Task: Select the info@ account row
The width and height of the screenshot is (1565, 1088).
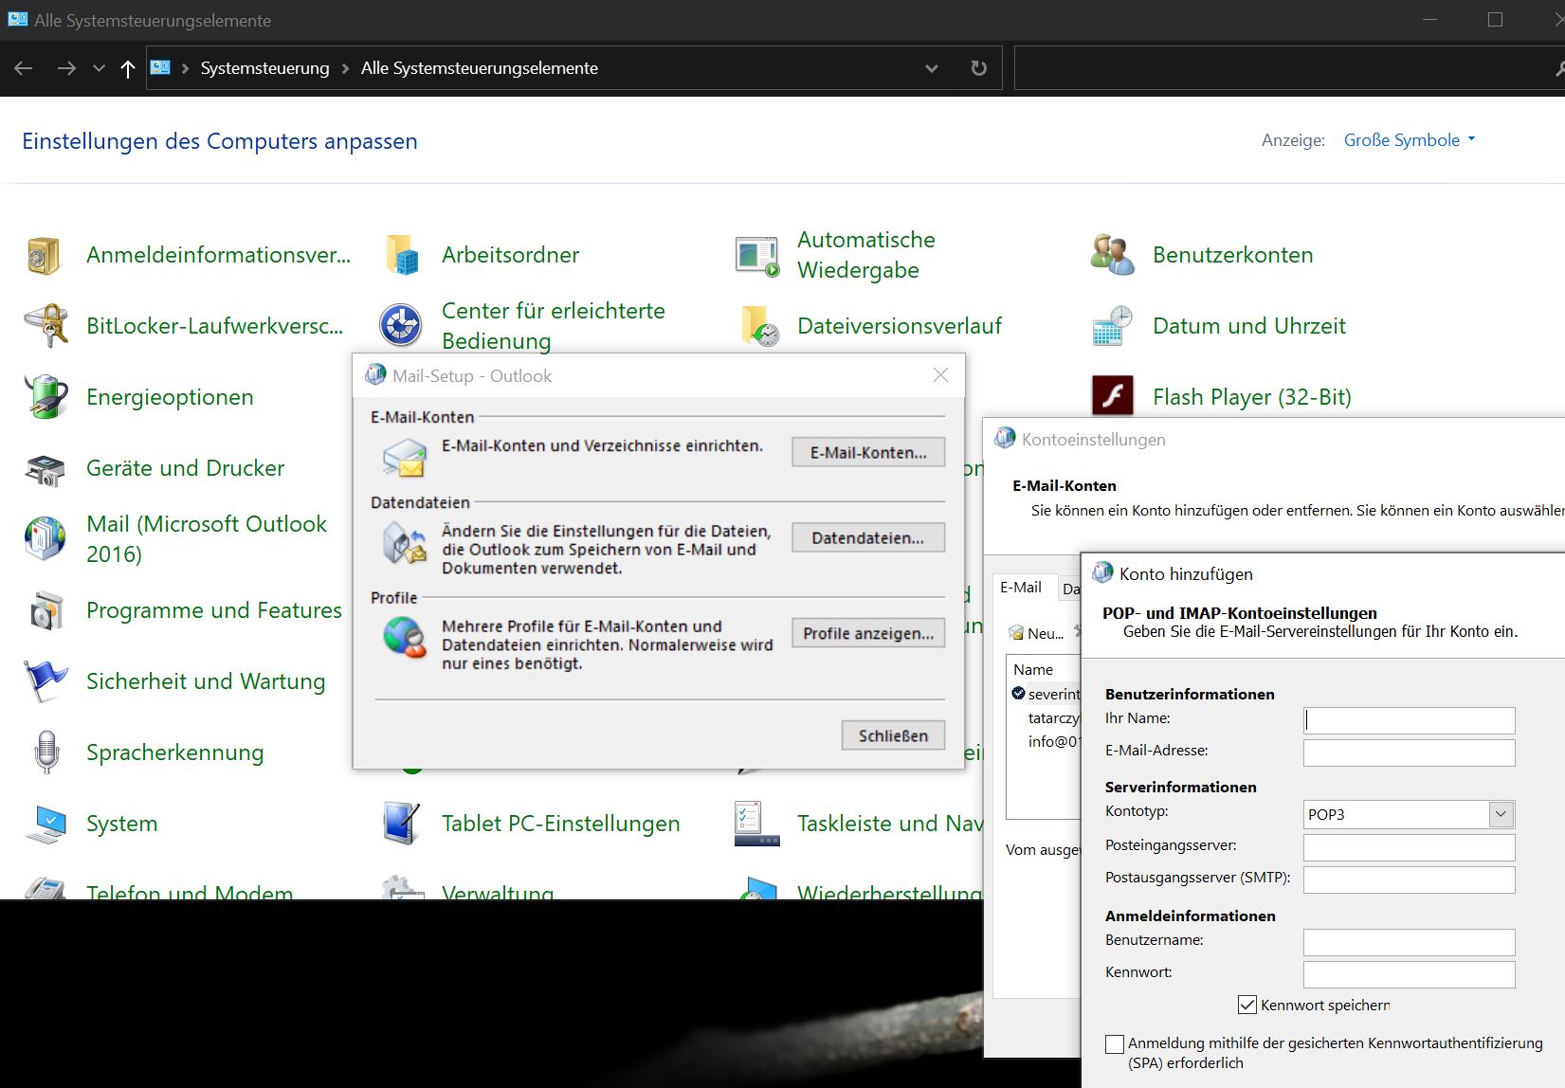Action: pos(1045,741)
